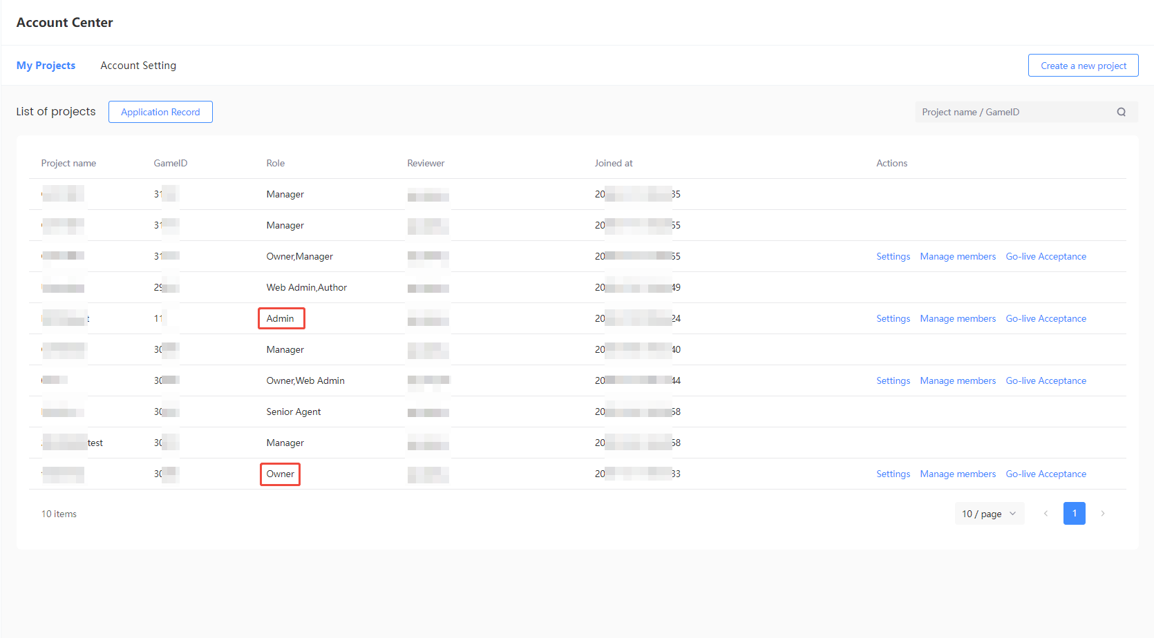Image resolution: width=1154 pixels, height=638 pixels.
Task: Open the Application Record button
Action: click(160, 112)
